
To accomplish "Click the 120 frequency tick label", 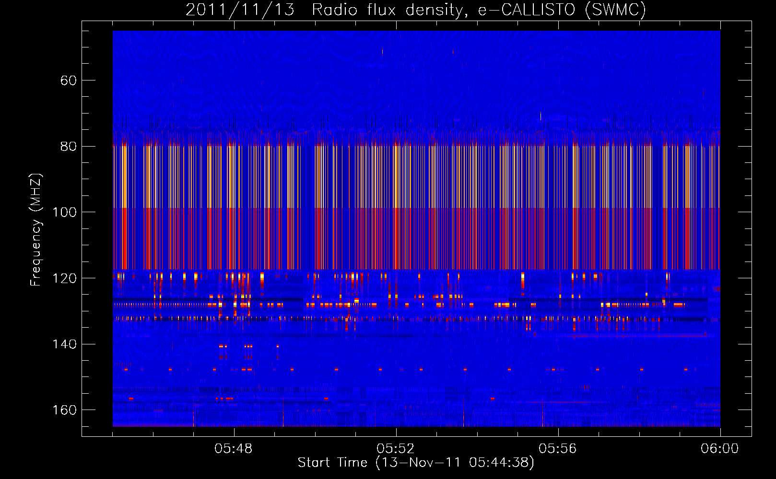I will click(x=64, y=278).
